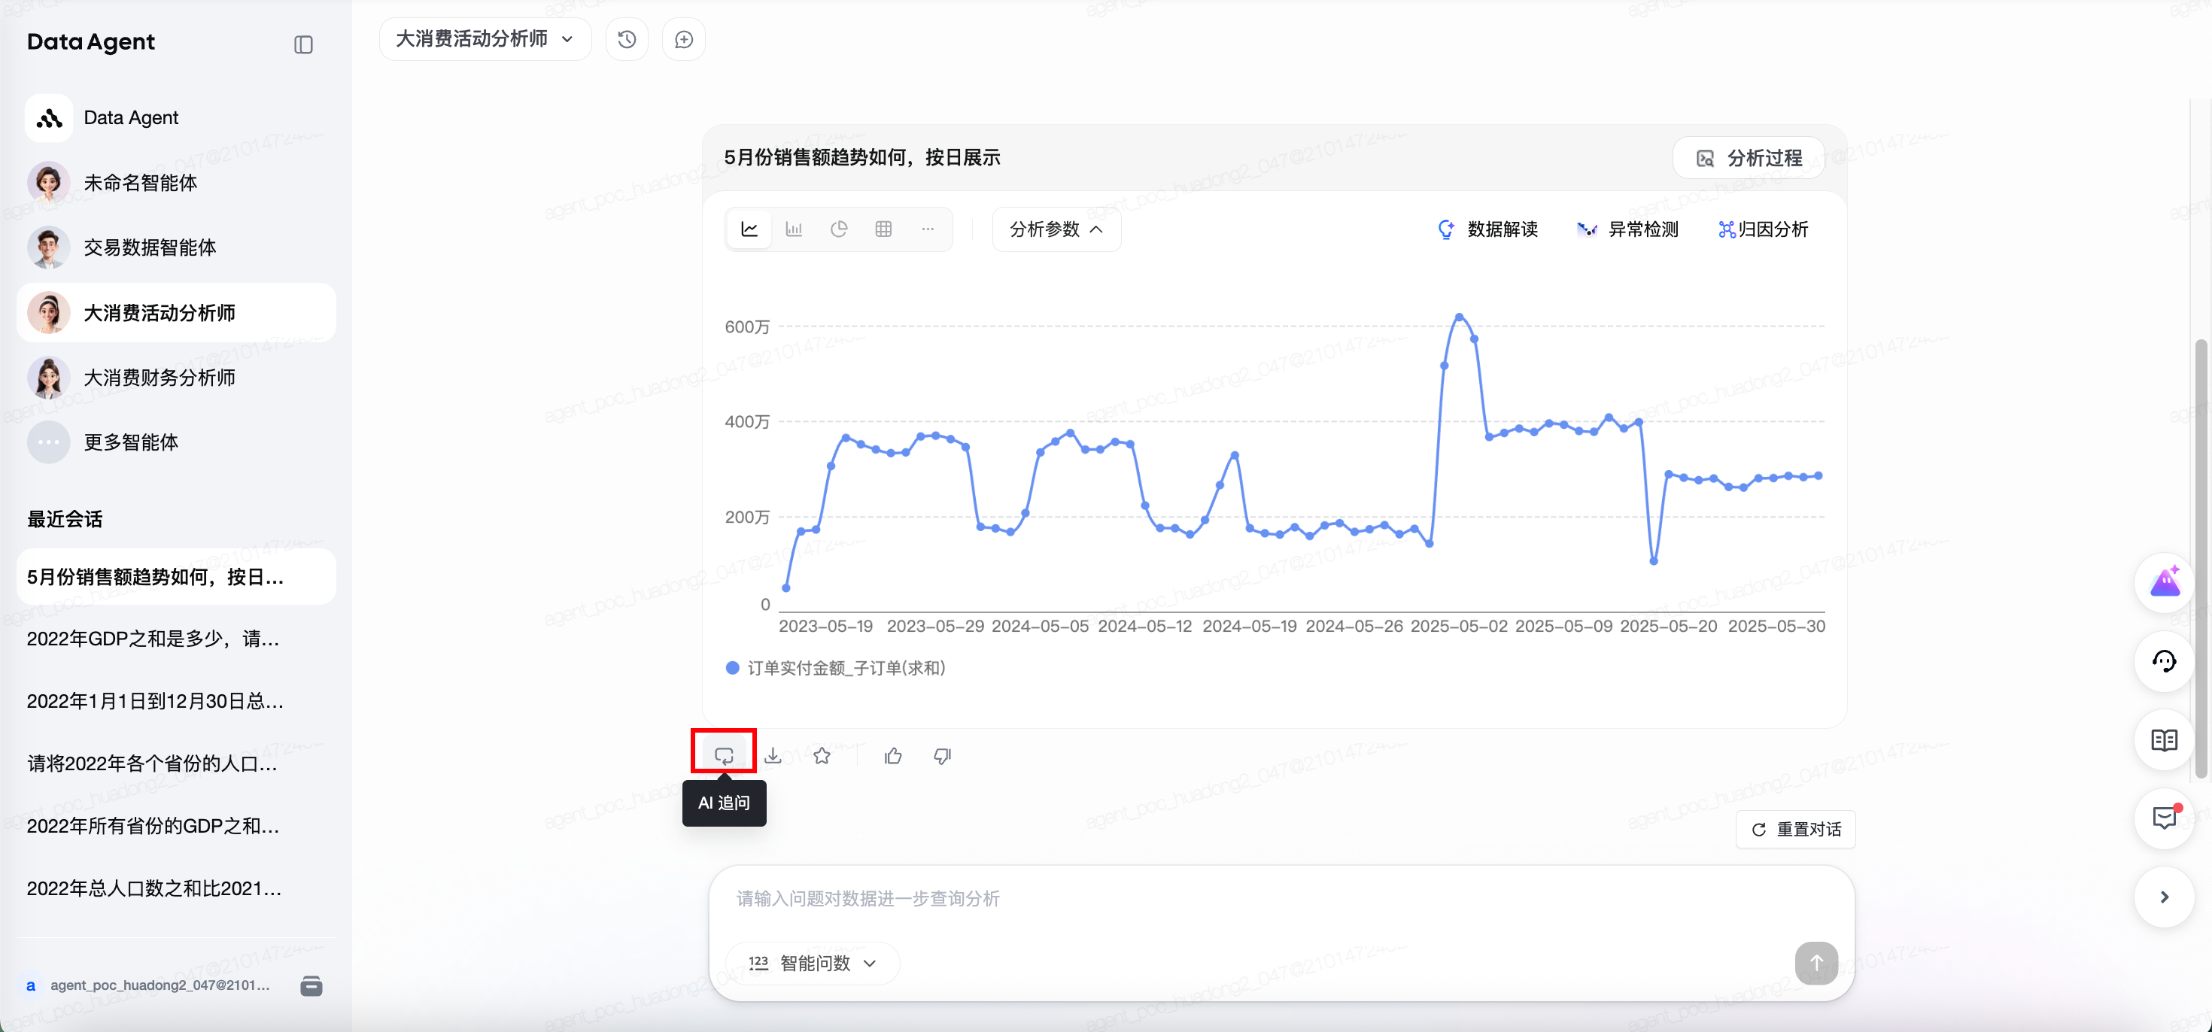2212x1032 pixels.
Task: Start a new chat conversation
Action: click(x=683, y=40)
